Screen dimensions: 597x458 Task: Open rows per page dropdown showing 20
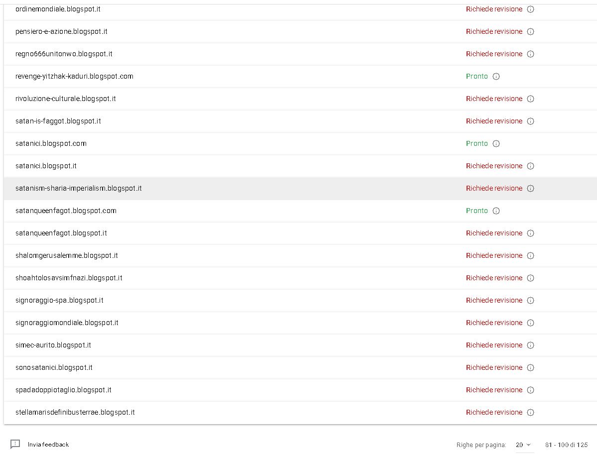click(523, 445)
